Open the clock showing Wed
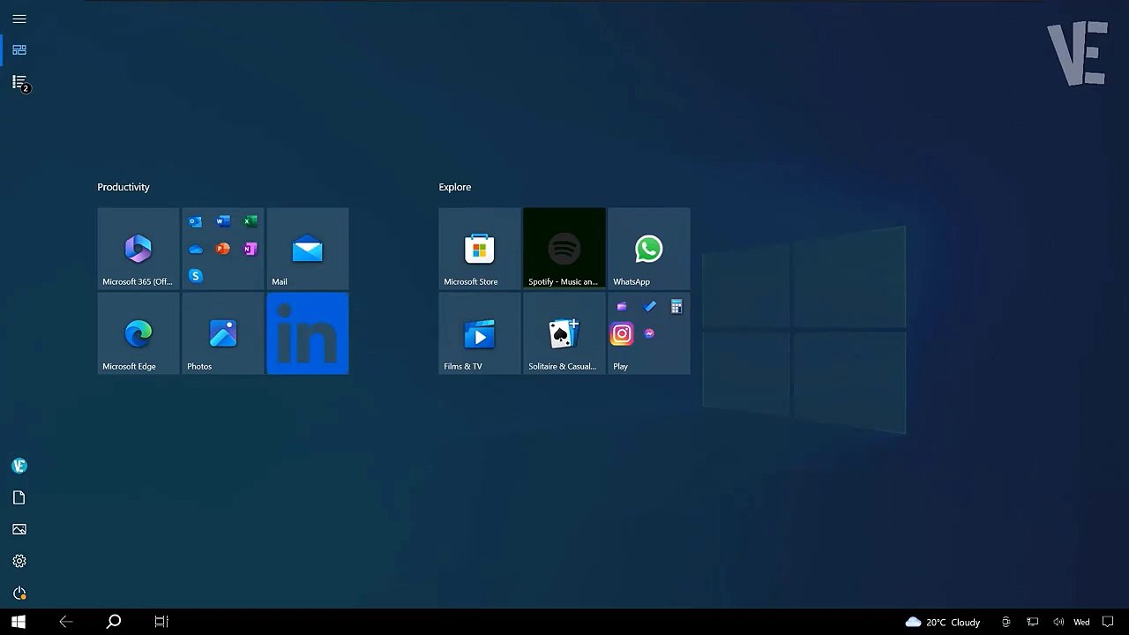 [1081, 622]
